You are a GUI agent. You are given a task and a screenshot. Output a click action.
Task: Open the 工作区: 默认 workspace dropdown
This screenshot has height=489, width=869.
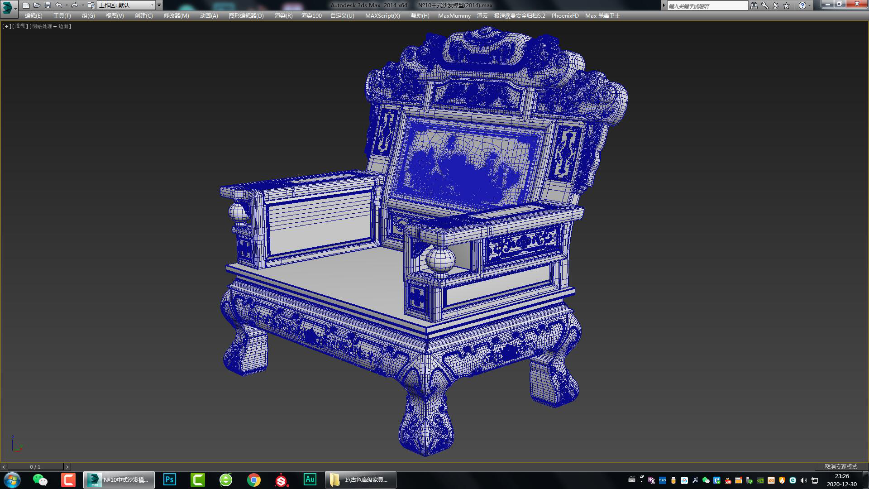[127, 5]
